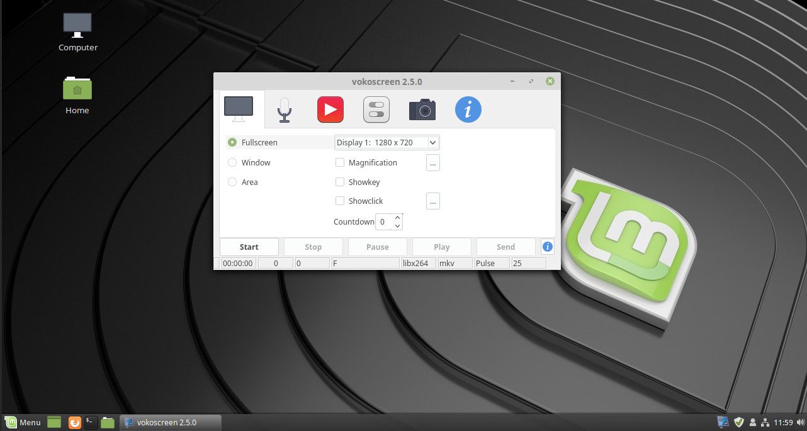
Task: Open the blue info about tab
Action: (468, 109)
